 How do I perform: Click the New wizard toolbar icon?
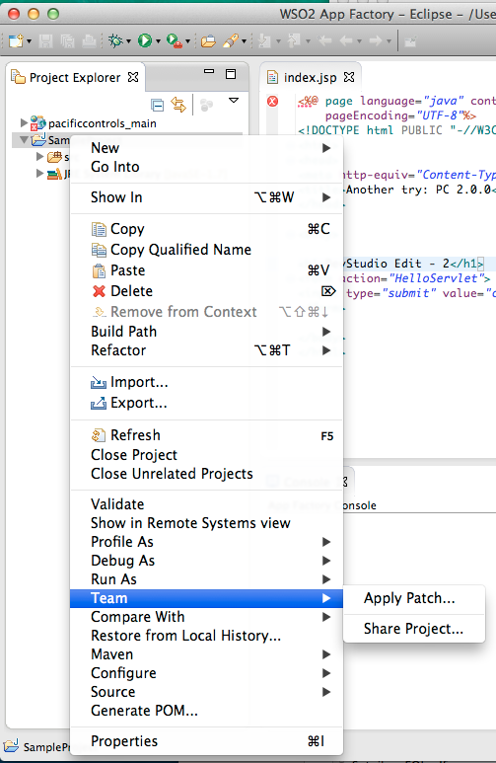pyautogui.click(x=16, y=40)
